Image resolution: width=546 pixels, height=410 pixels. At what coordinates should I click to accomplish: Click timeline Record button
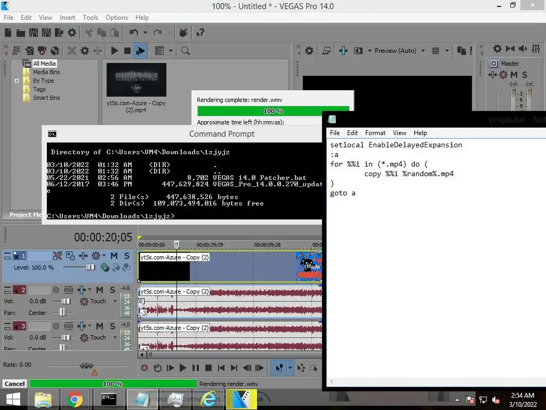[x=144, y=368]
